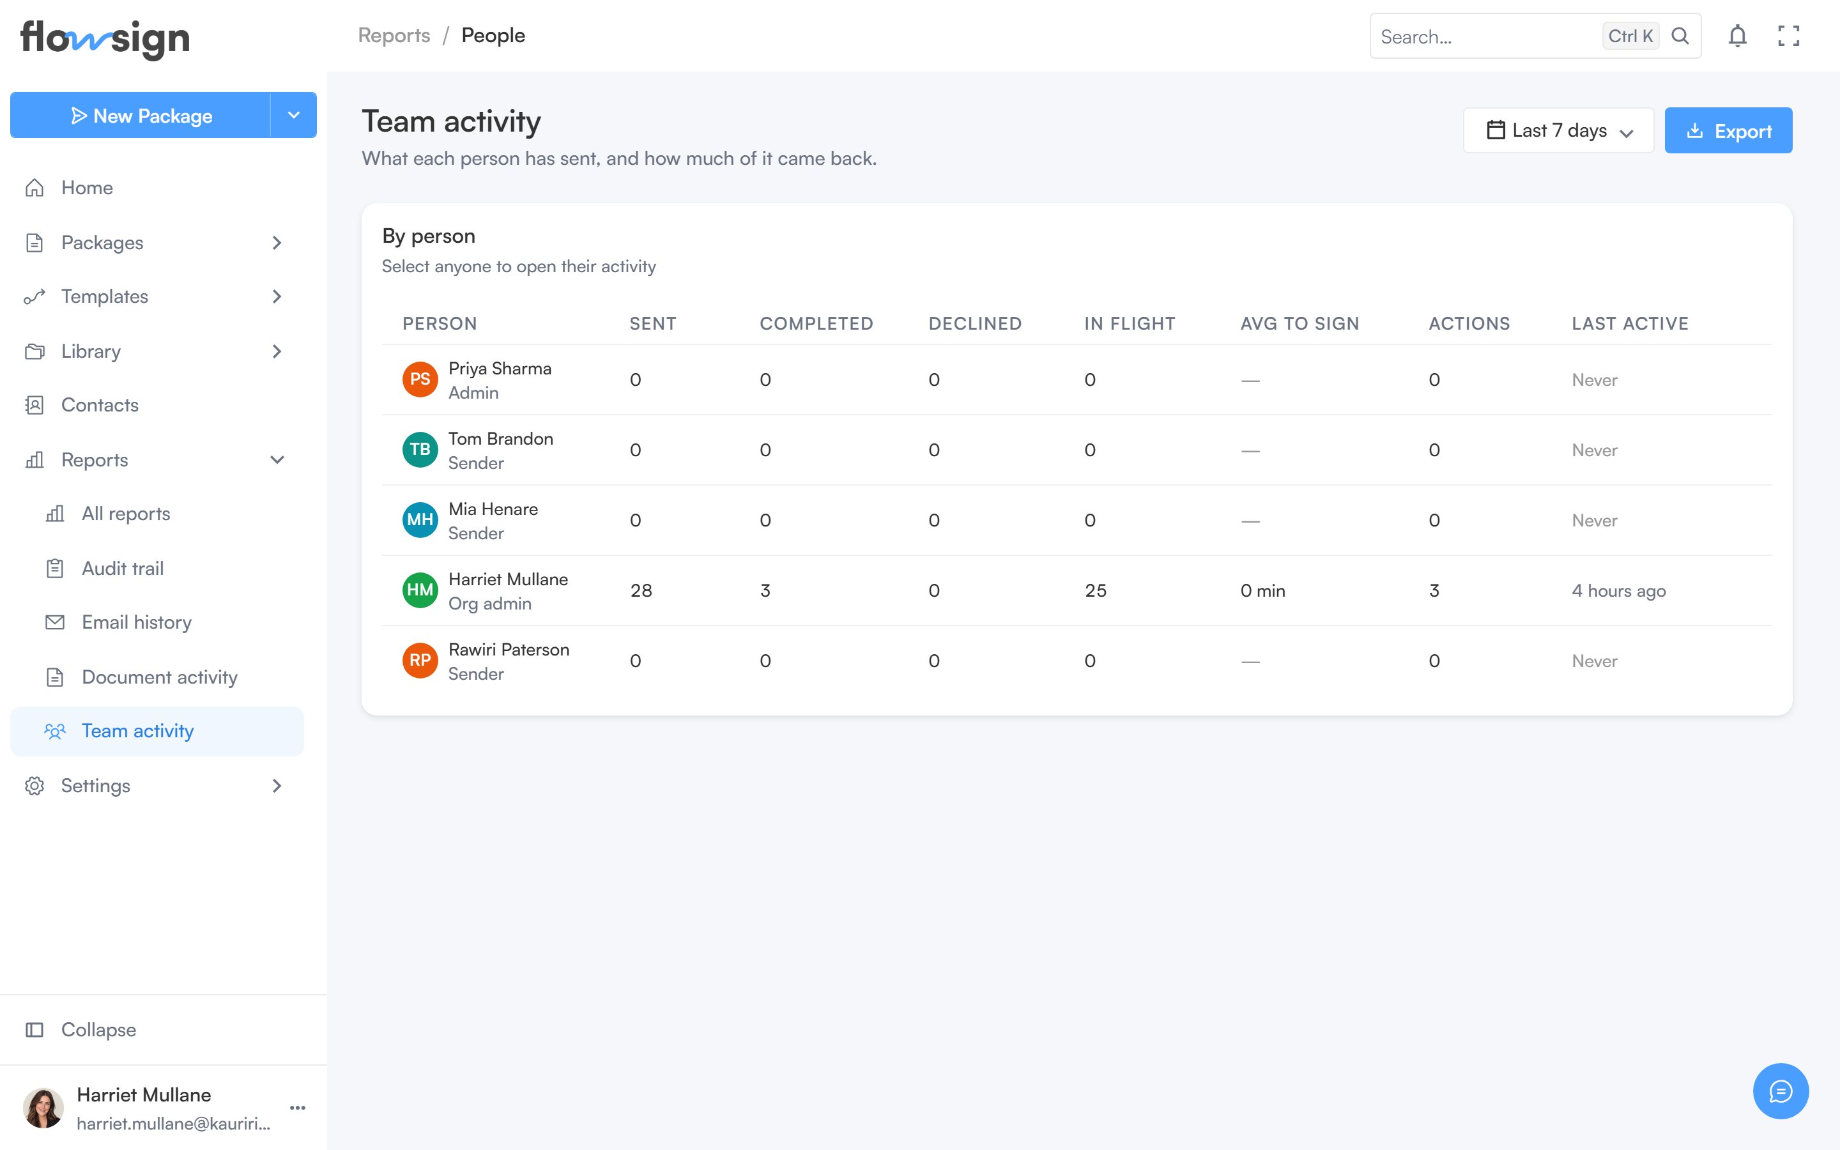Click Harriet Mullane's HM avatar
1840x1150 pixels.
click(420, 590)
